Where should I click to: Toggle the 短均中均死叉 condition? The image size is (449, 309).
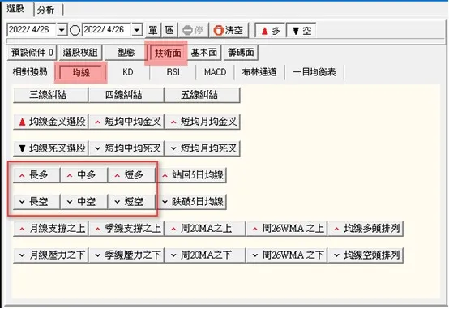(126, 148)
